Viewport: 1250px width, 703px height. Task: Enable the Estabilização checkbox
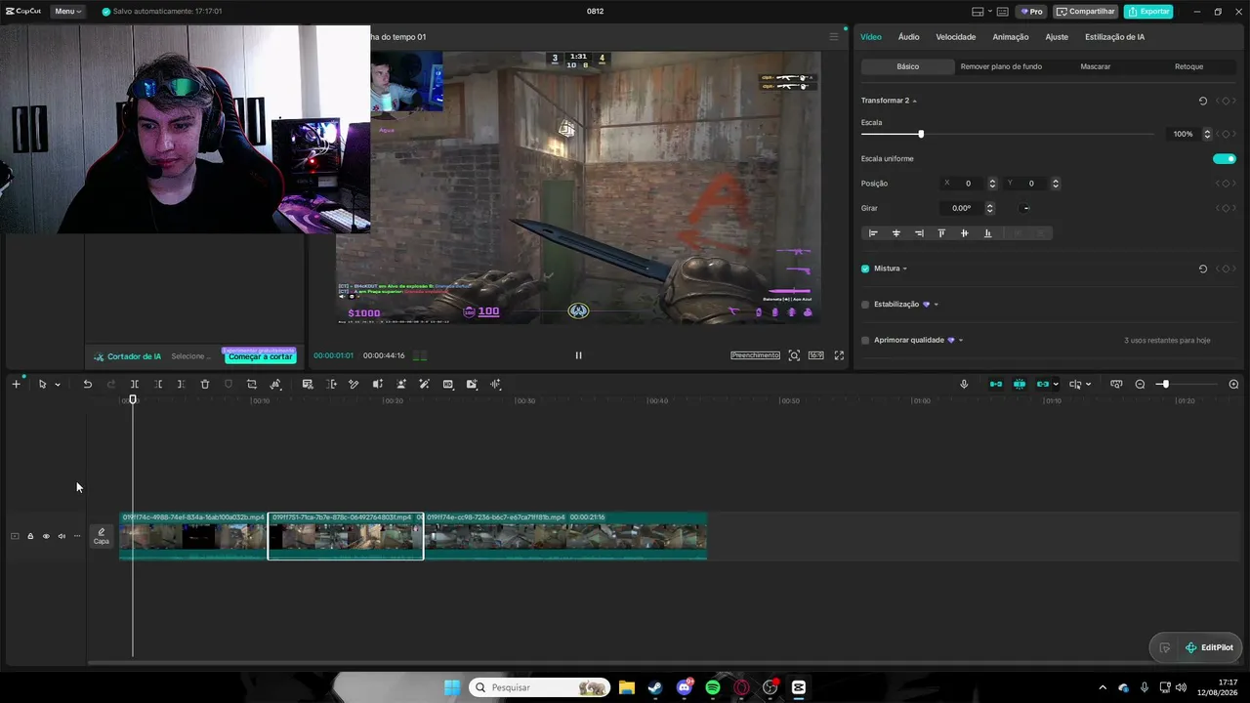865,305
